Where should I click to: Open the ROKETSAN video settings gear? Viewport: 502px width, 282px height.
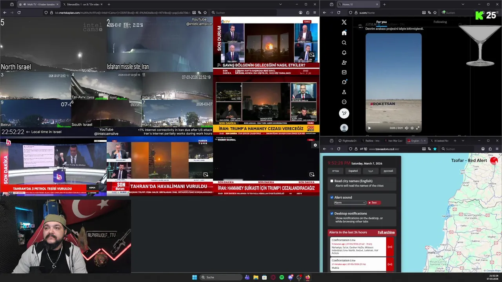pyautogui.click(x=412, y=128)
